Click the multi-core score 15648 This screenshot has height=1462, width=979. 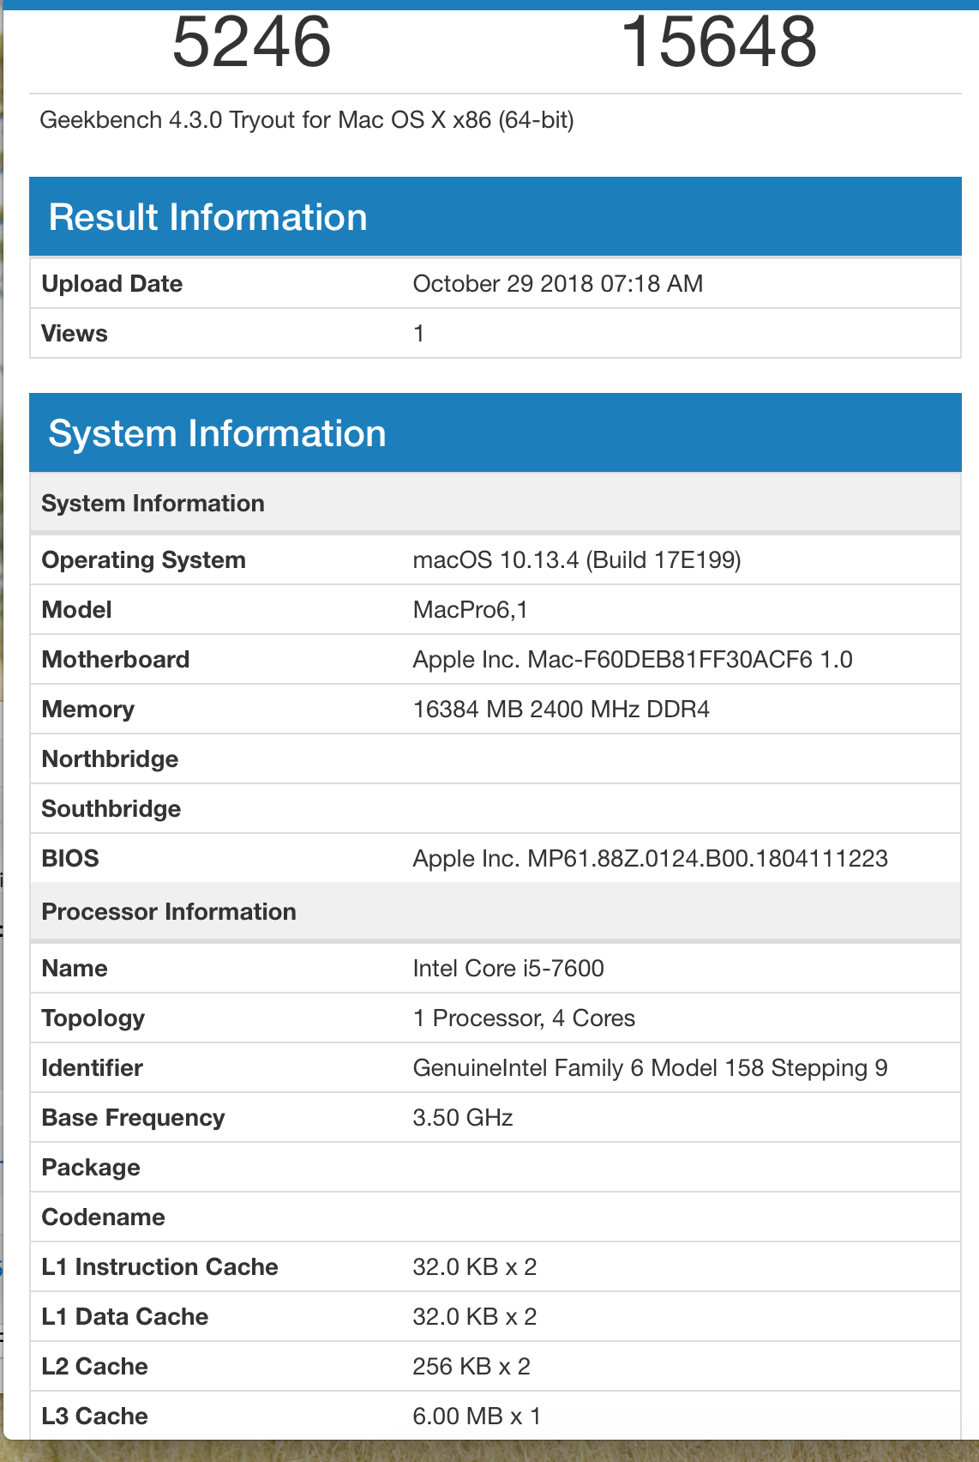point(718,42)
